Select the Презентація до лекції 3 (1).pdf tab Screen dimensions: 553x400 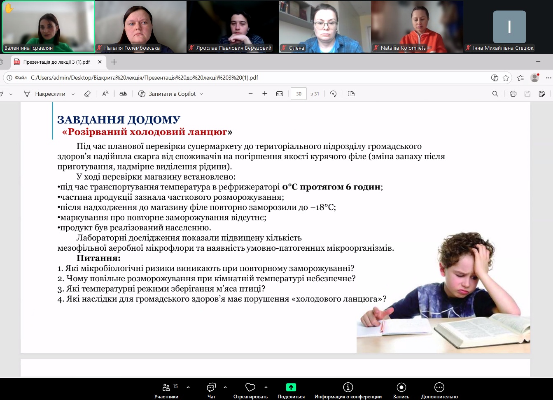[x=58, y=62]
